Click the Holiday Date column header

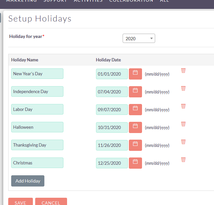[108, 60]
